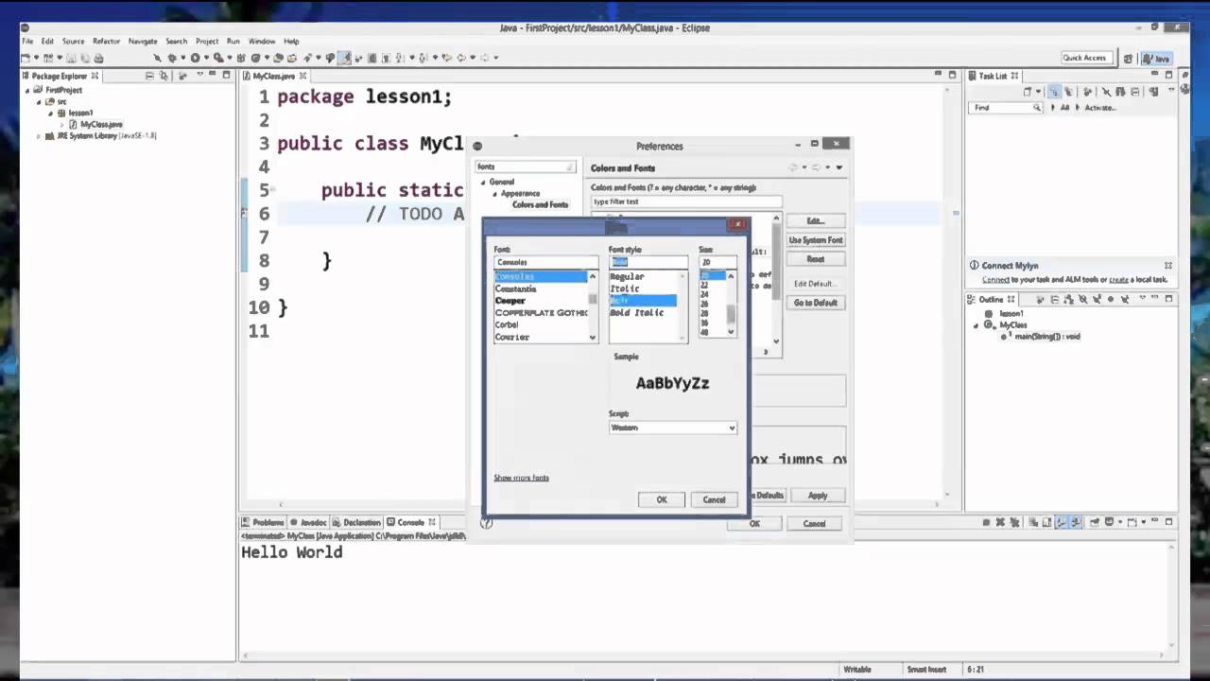
Task: Toggle Show Console on standard out change
Action: tap(1060, 522)
